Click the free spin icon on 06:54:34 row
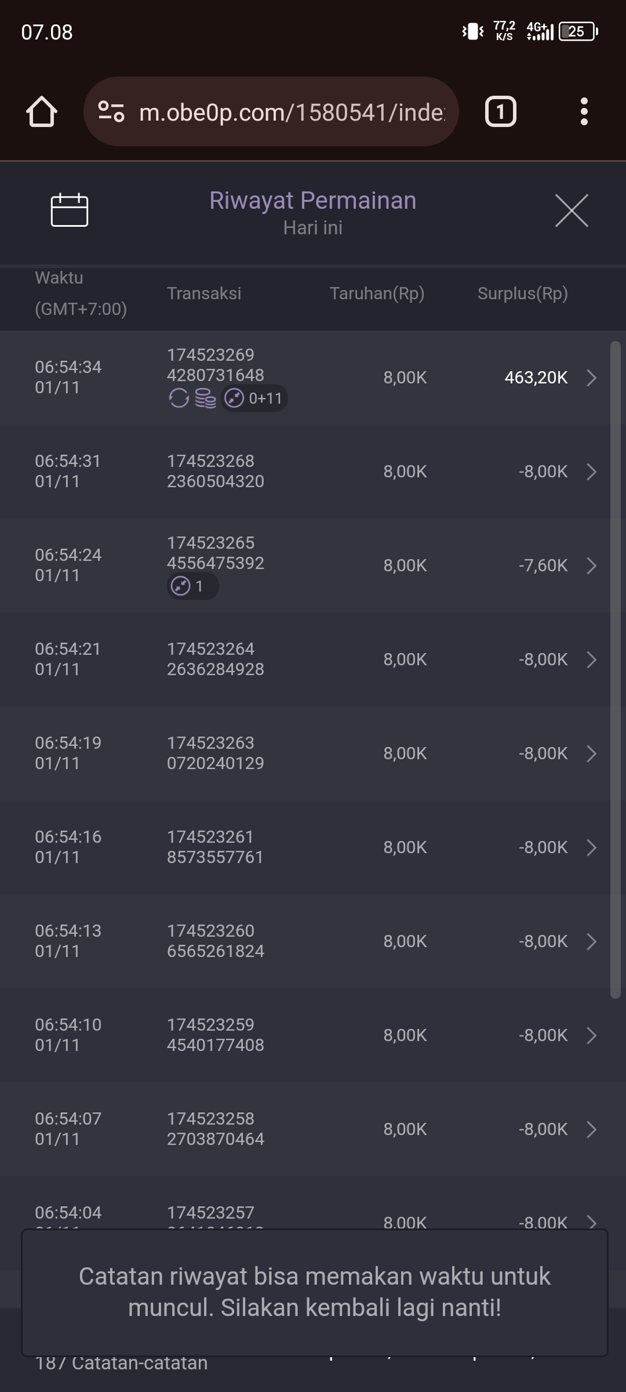The width and height of the screenshot is (626, 1392). point(179,398)
